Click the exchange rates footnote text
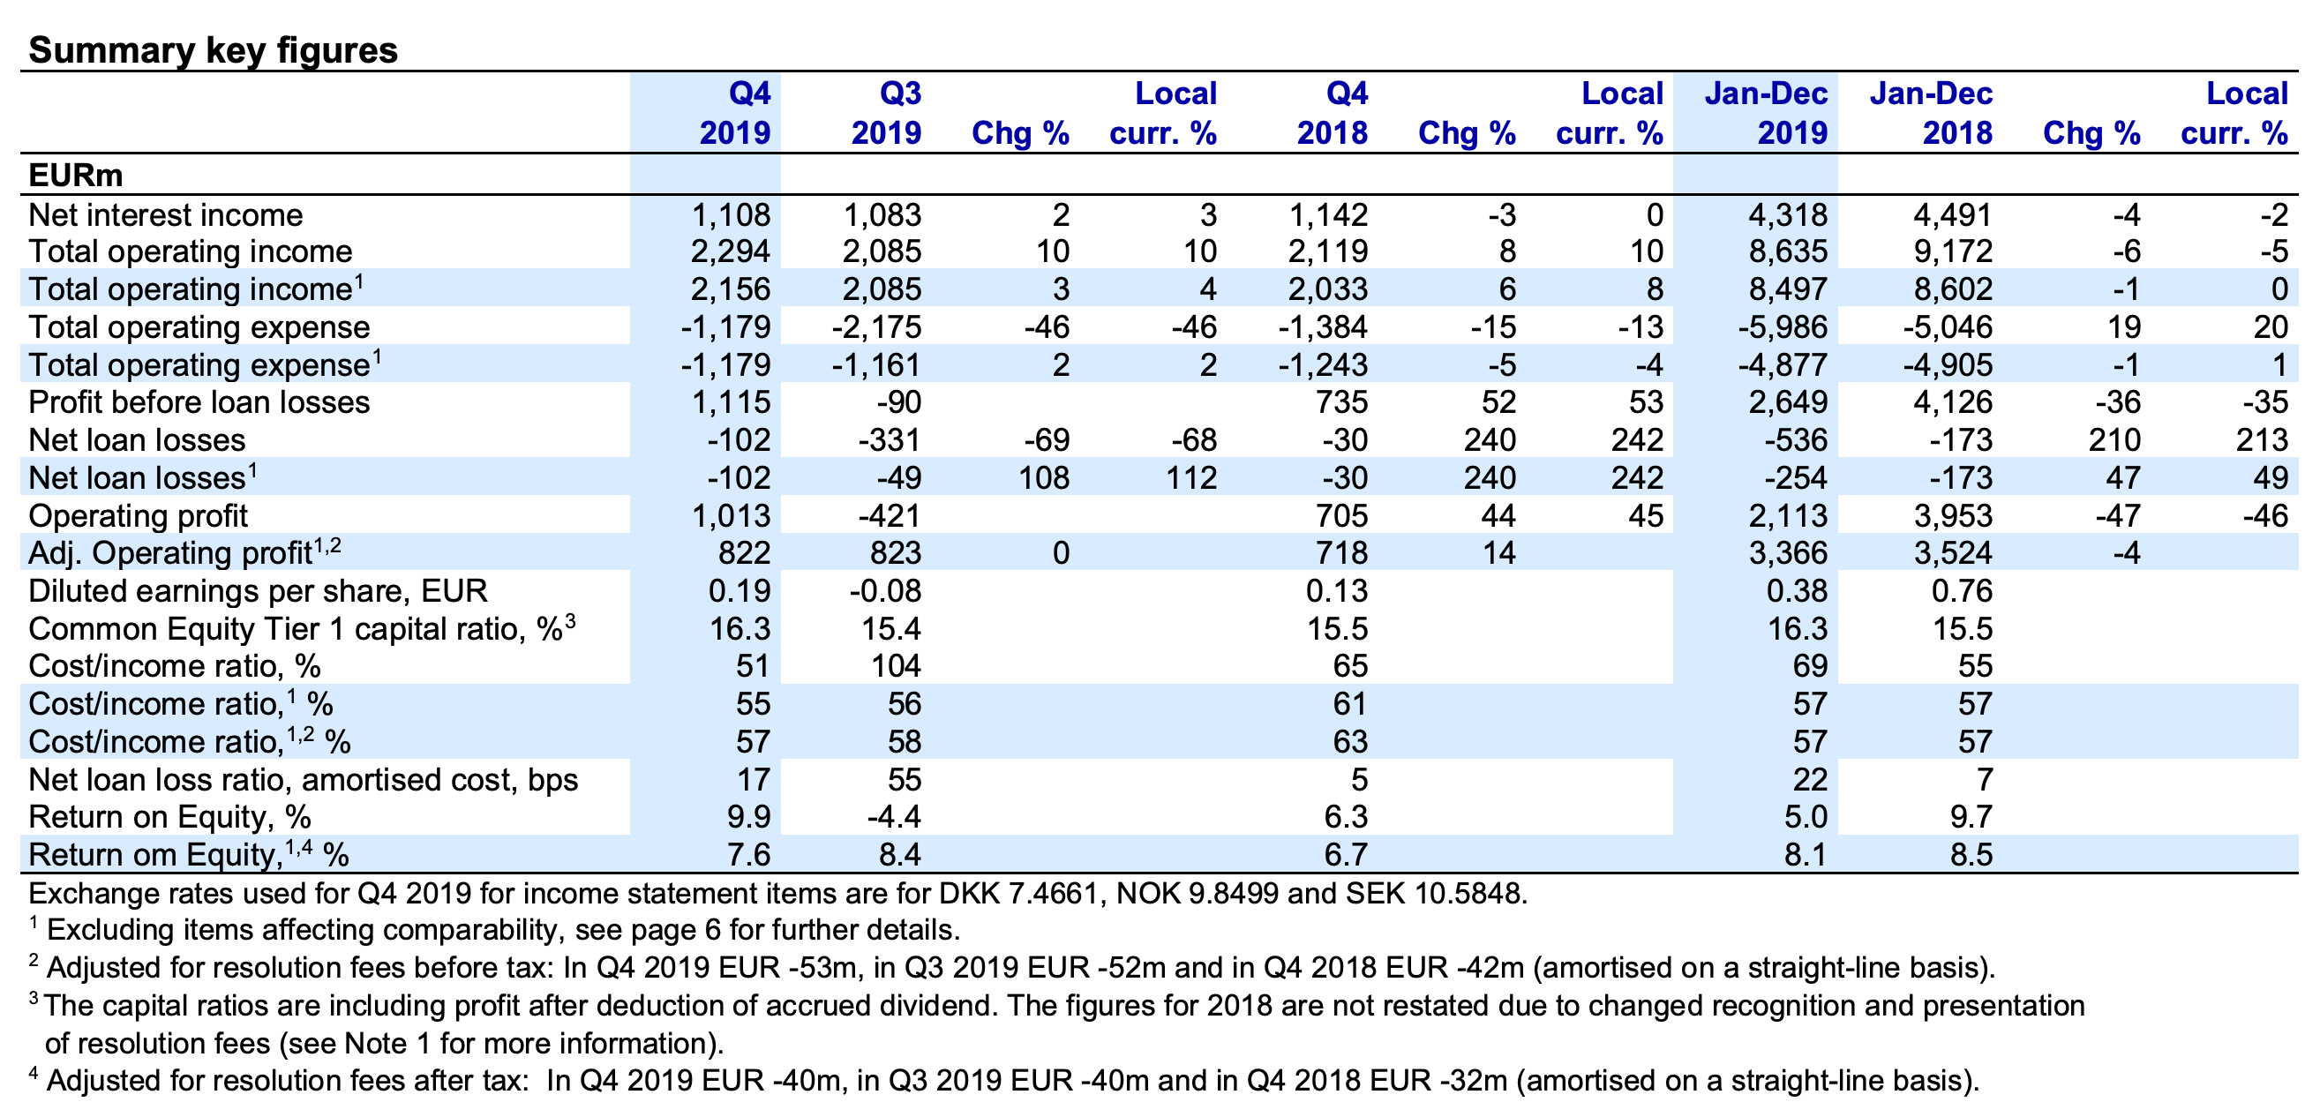 click(777, 894)
